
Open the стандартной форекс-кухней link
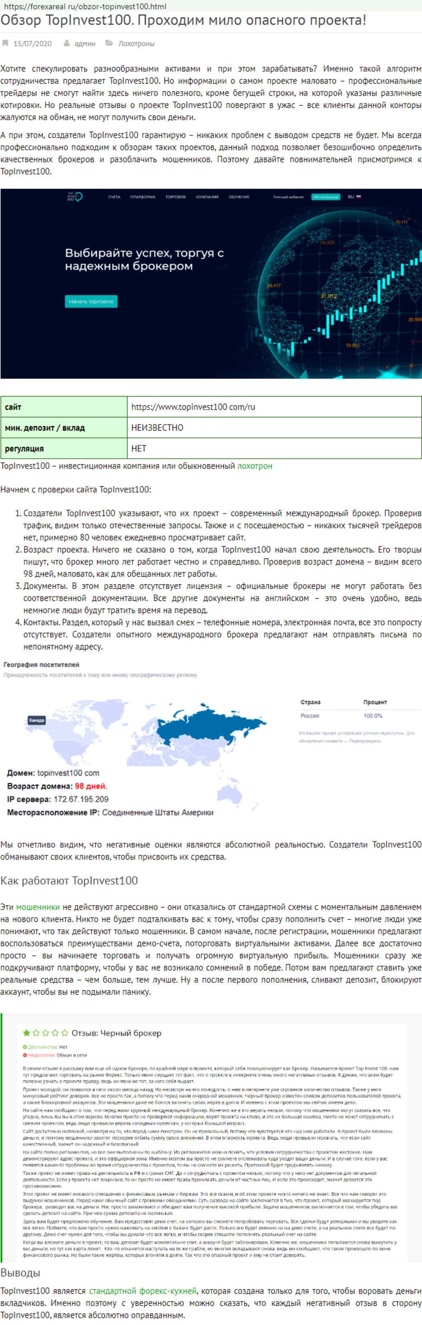click(x=143, y=1291)
